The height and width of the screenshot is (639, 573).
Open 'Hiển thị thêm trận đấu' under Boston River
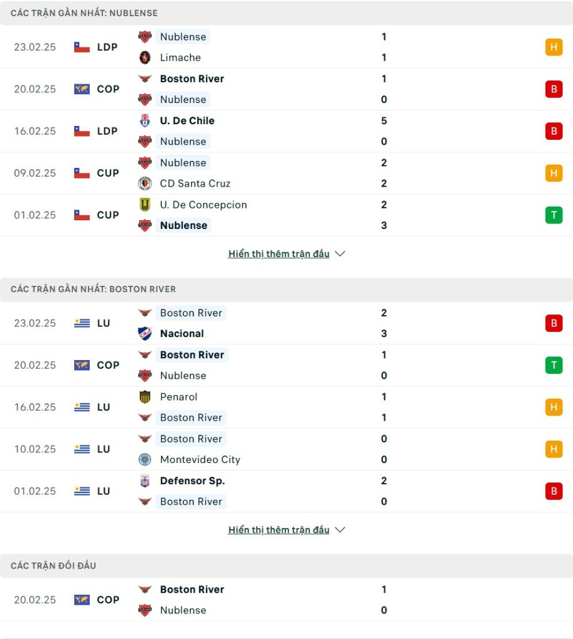coord(279,530)
